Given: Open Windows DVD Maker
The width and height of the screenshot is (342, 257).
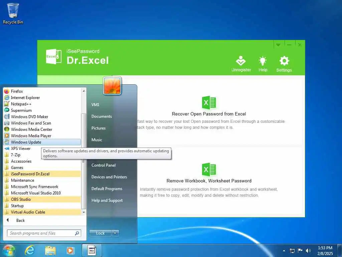Looking at the screenshot, I should 42,116.
